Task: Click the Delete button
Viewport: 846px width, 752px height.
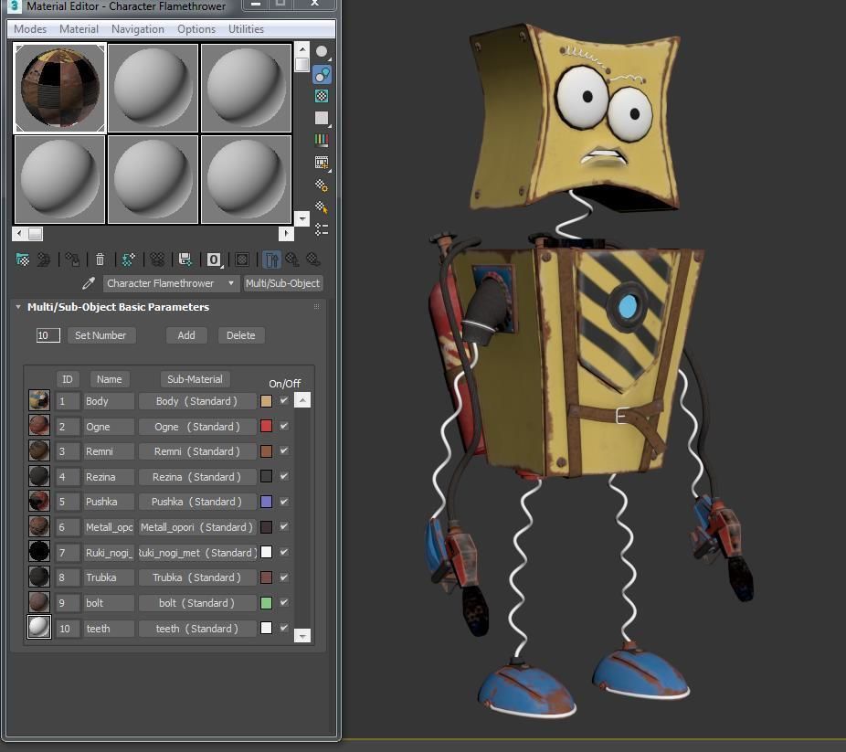Action: [x=240, y=335]
